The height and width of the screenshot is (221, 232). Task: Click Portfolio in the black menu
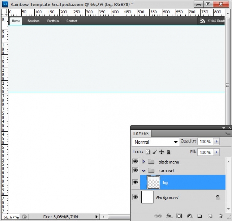pyautogui.click(x=53, y=21)
